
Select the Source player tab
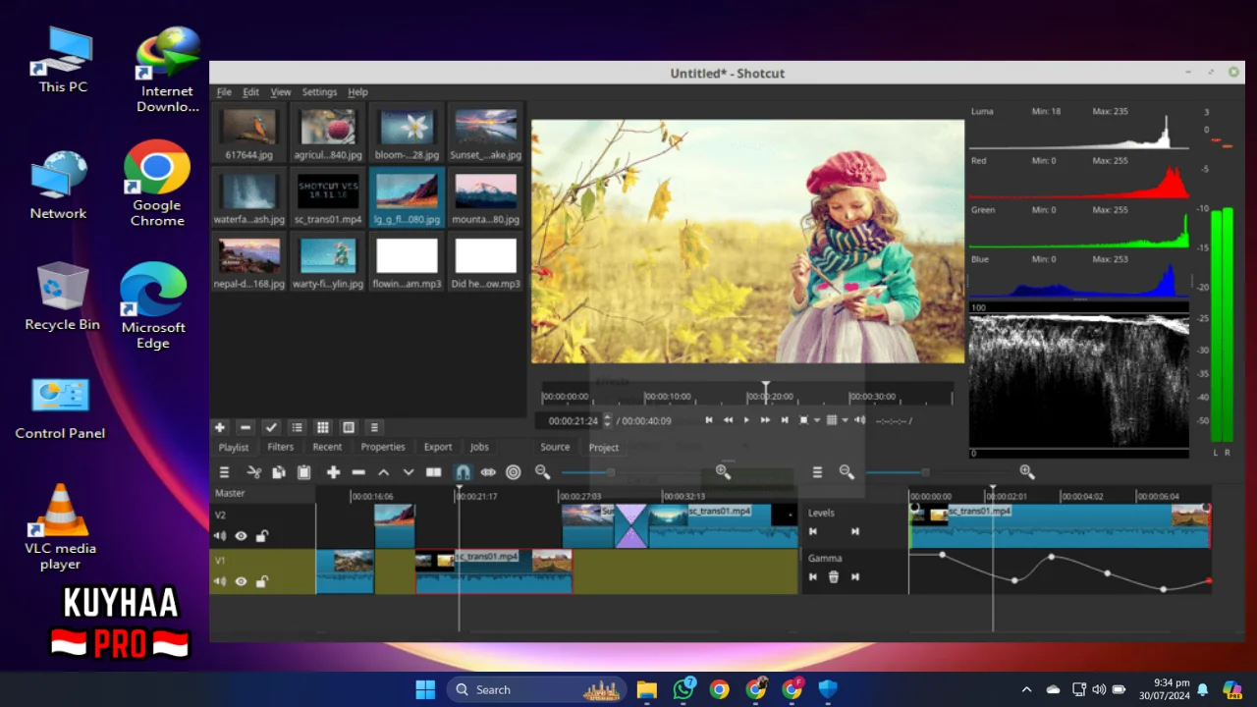(x=555, y=447)
